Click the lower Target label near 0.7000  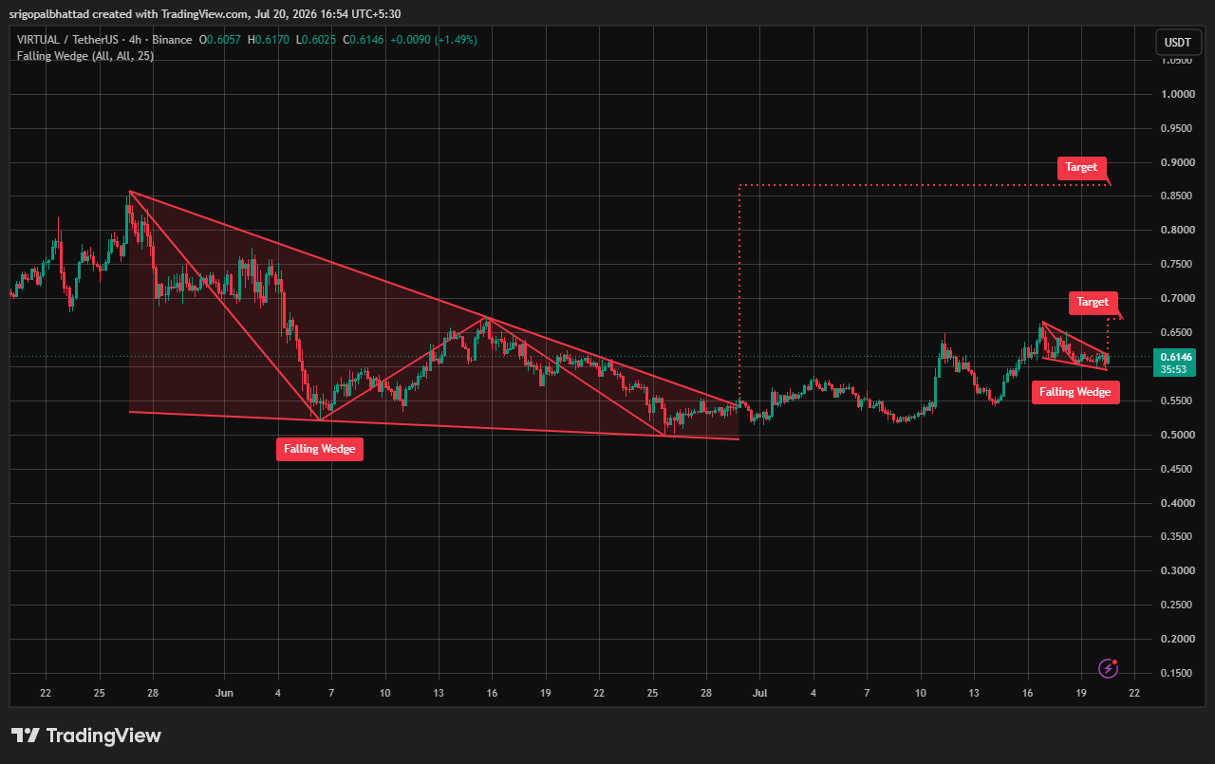(x=1093, y=302)
